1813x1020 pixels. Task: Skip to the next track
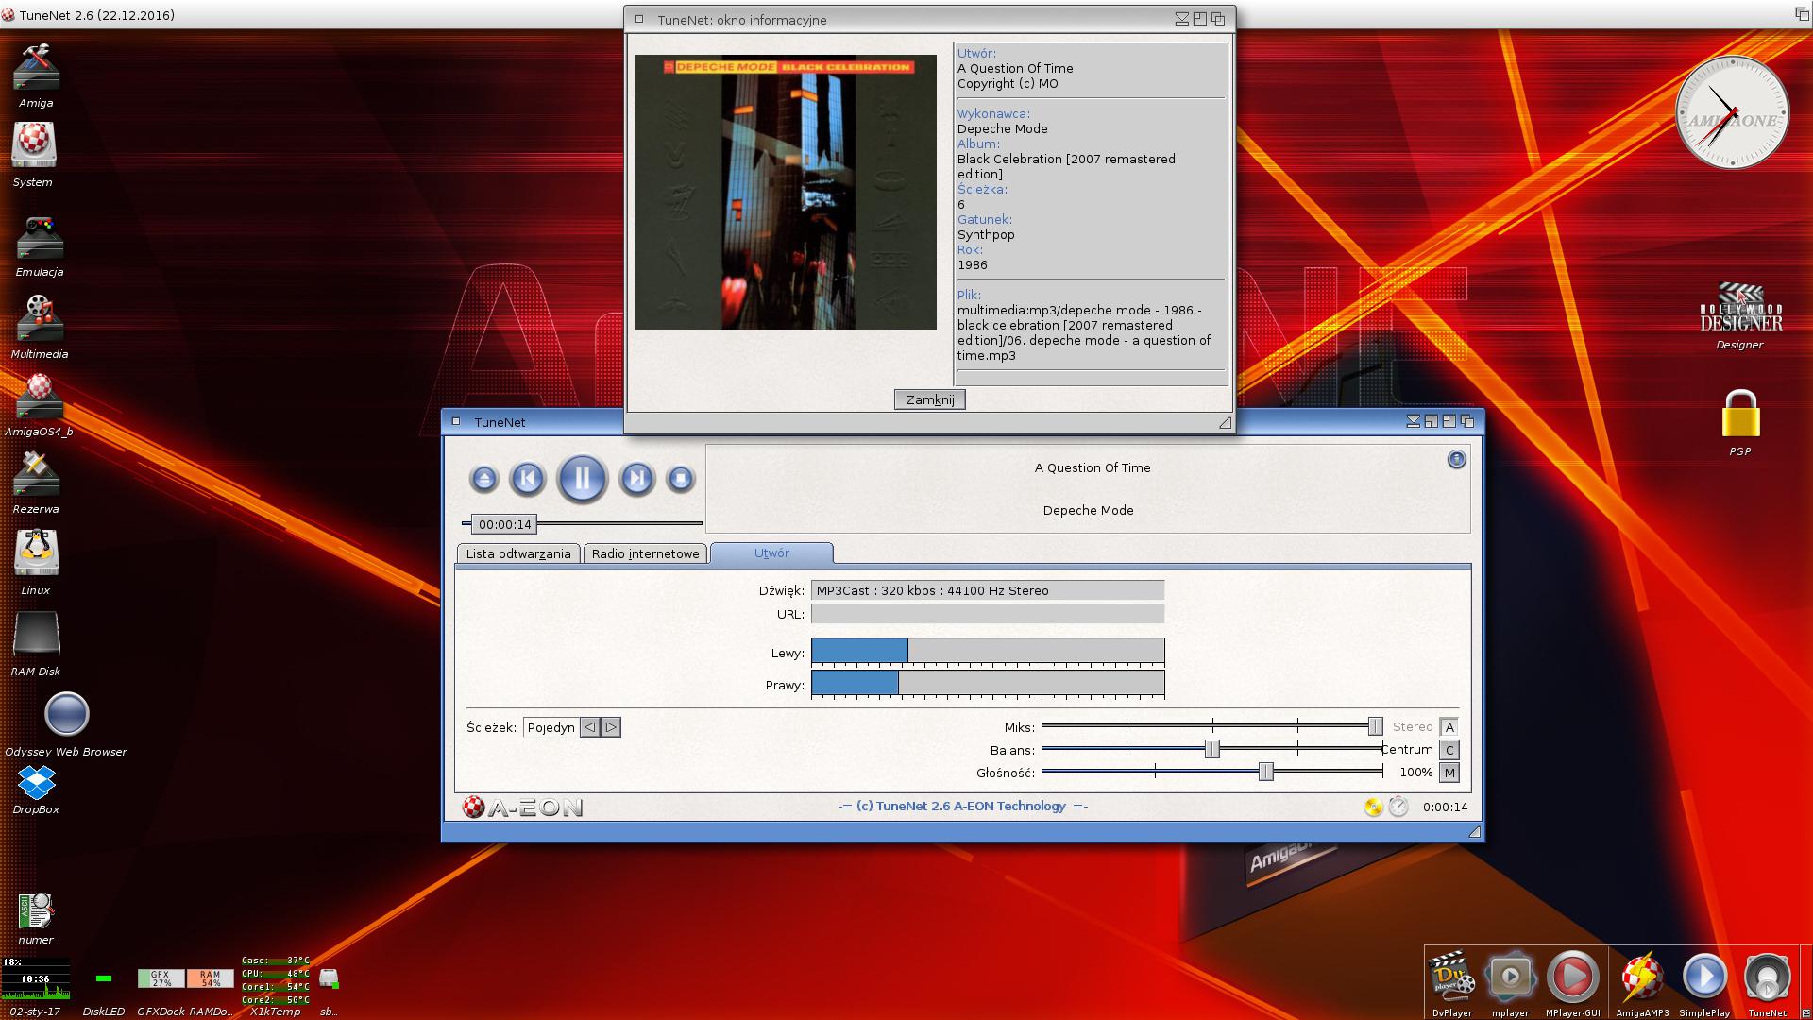(636, 479)
